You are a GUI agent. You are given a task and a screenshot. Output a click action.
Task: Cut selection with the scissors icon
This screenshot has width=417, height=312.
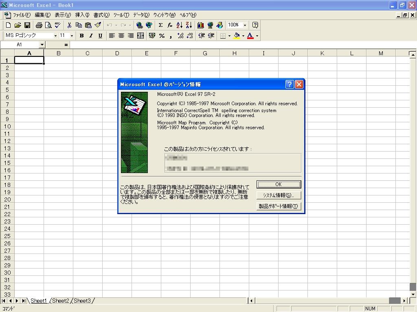tap(69, 25)
